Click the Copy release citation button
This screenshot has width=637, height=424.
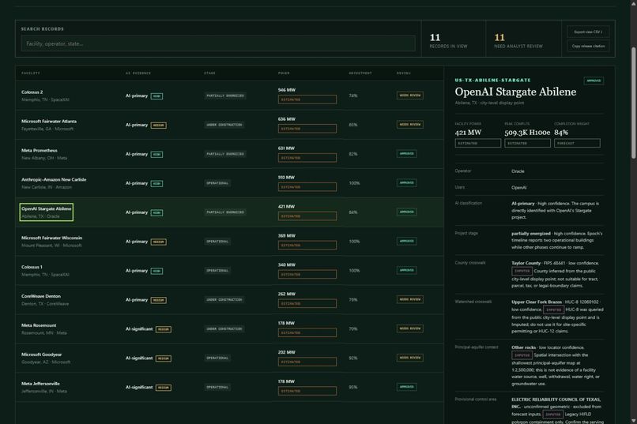[x=588, y=46]
